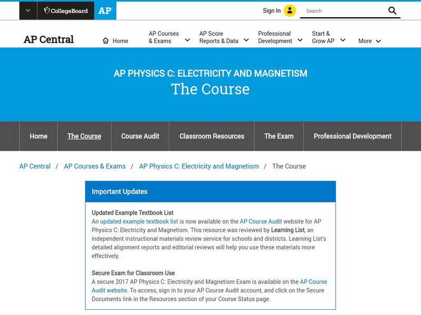Switch to the Course Audit tab

point(139,136)
